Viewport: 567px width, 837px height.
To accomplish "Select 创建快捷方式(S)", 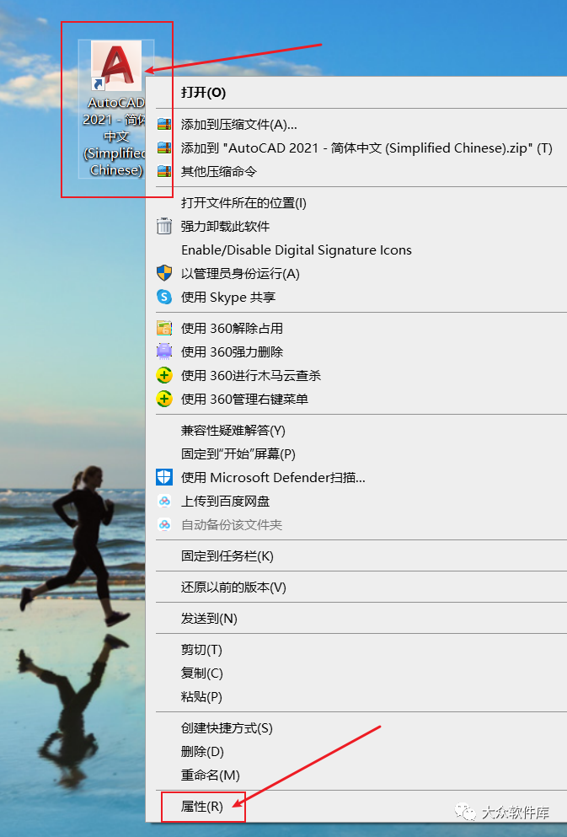I will (x=227, y=728).
